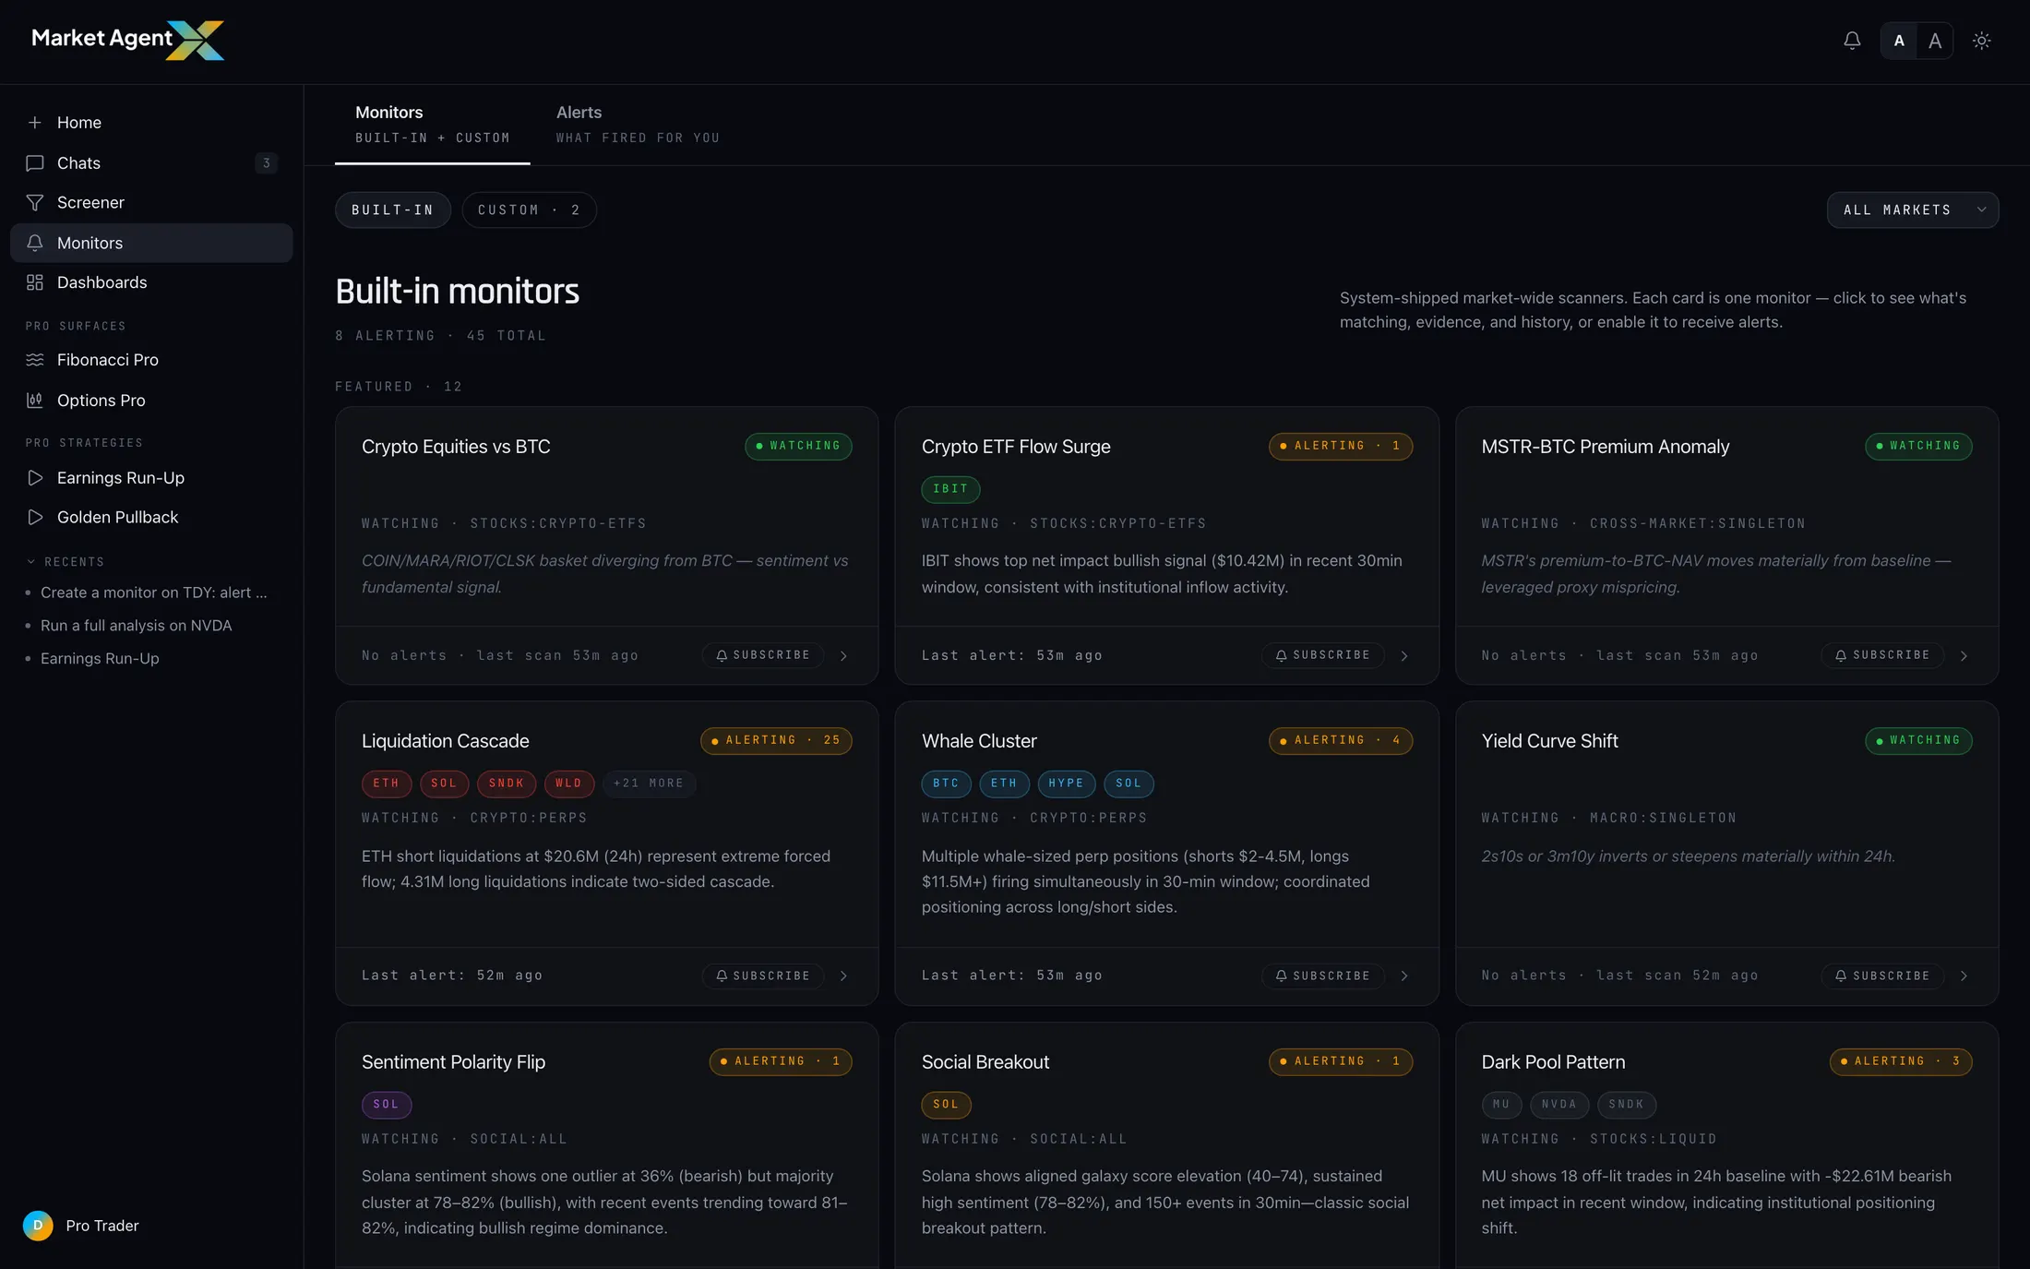Click the Pro Trader avatar
This screenshot has width=2030, height=1269.
coord(38,1226)
